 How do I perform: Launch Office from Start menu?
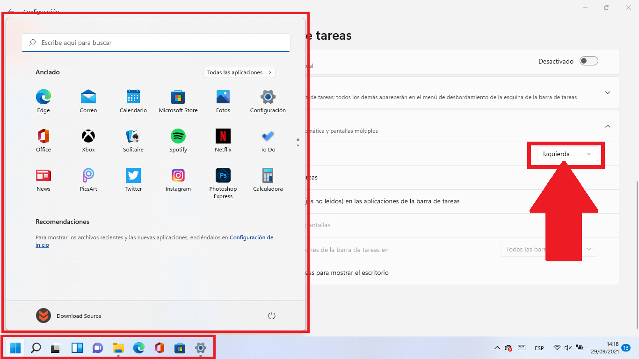44,141
